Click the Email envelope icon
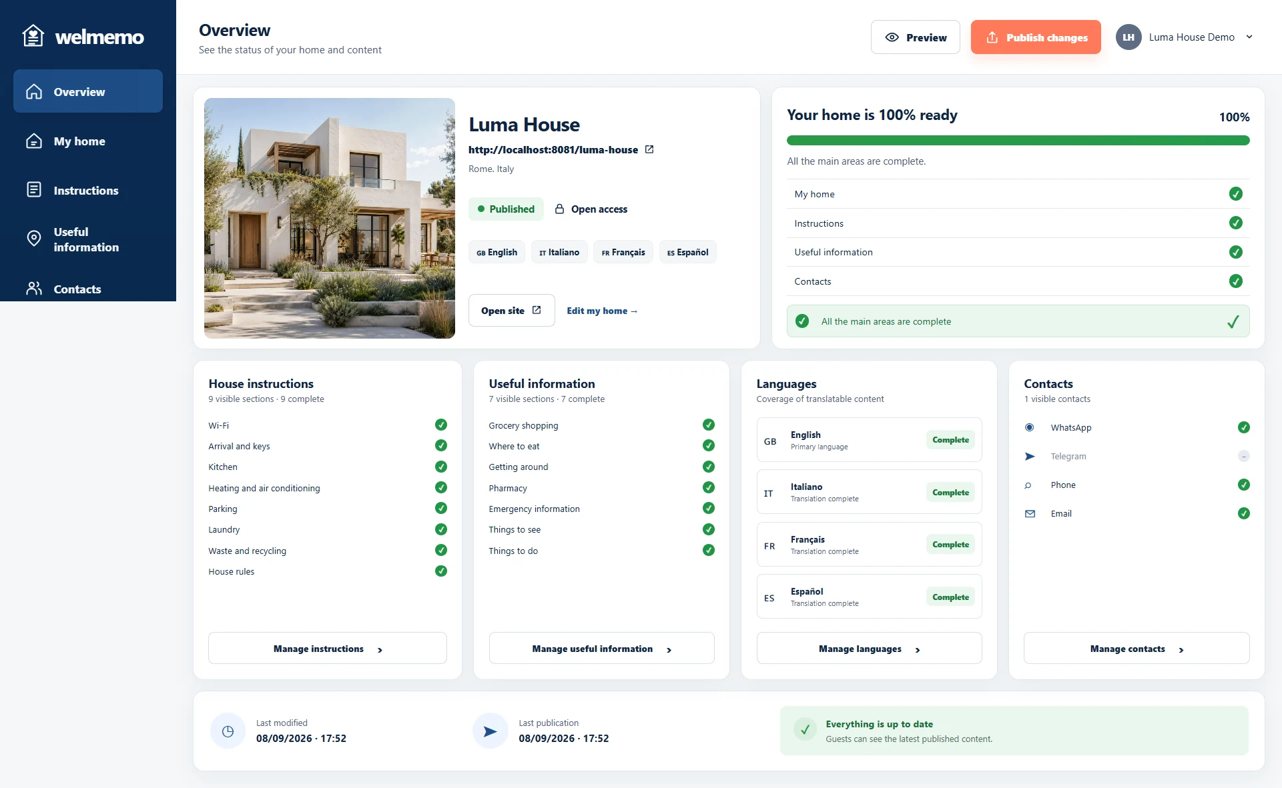This screenshot has height=788, width=1282. tap(1030, 513)
